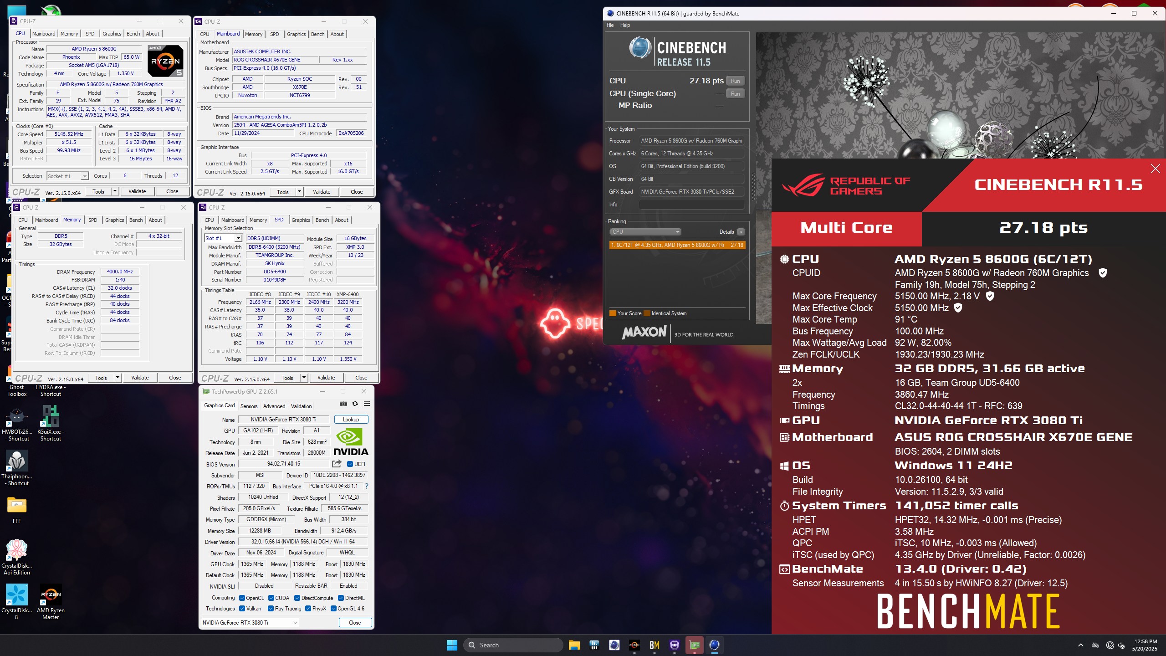The image size is (1166, 656).
Task: Toggle the CUDA checkbox
Action: coord(271,598)
